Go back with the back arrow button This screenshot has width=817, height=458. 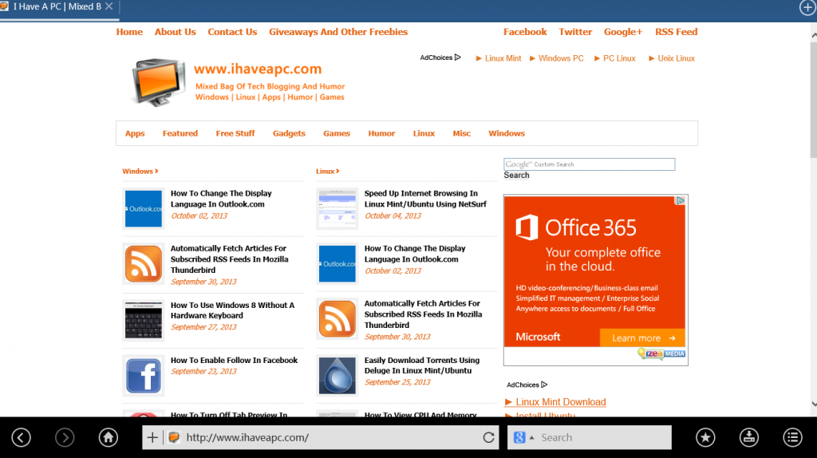[22, 437]
